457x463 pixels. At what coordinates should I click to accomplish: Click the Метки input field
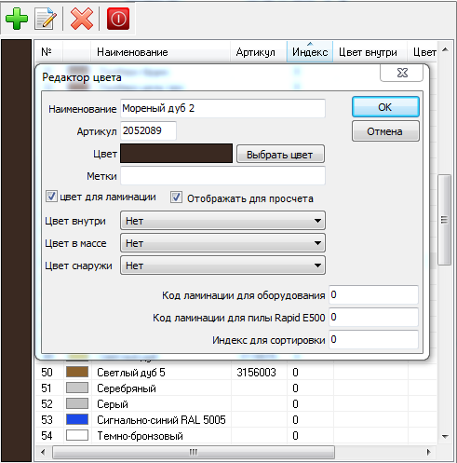[x=222, y=176]
